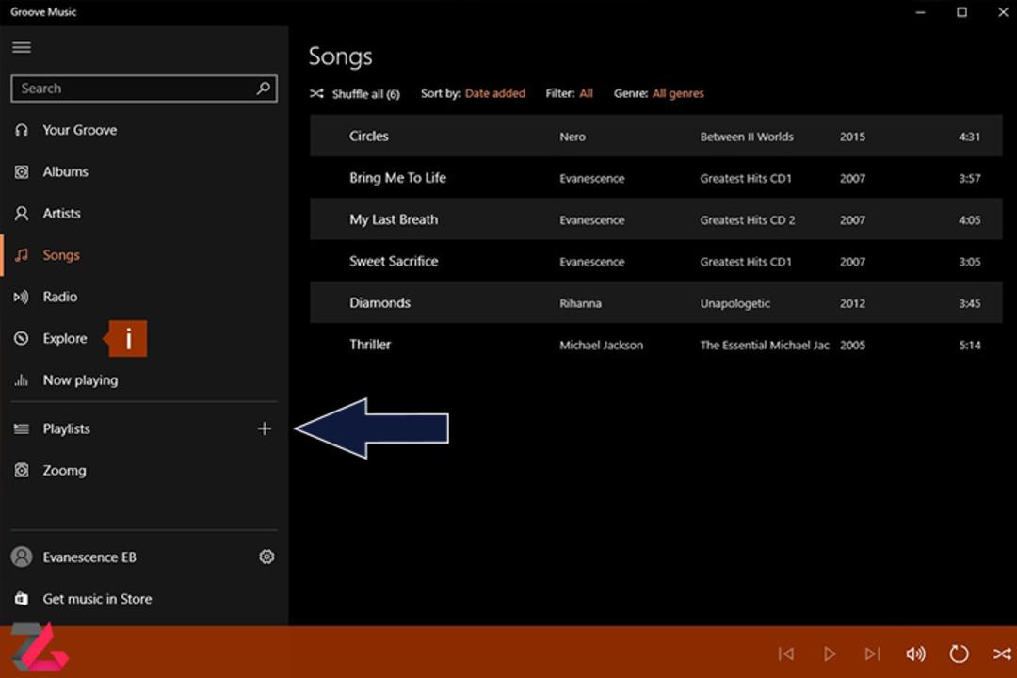Click the search magnifier icon
The height and width of the screenshot is (678, 1017).
[264, 89]
